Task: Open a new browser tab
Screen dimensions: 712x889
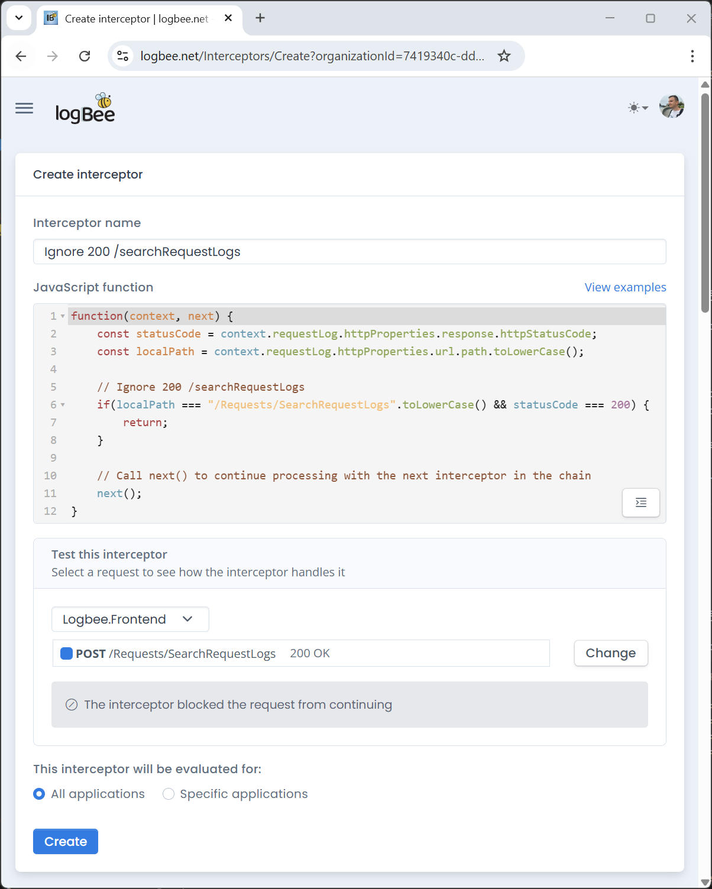Action: (x=260, y=18)
